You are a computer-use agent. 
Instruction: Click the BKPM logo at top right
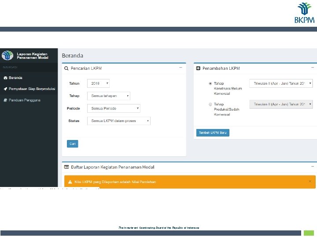tap(304, 13)
